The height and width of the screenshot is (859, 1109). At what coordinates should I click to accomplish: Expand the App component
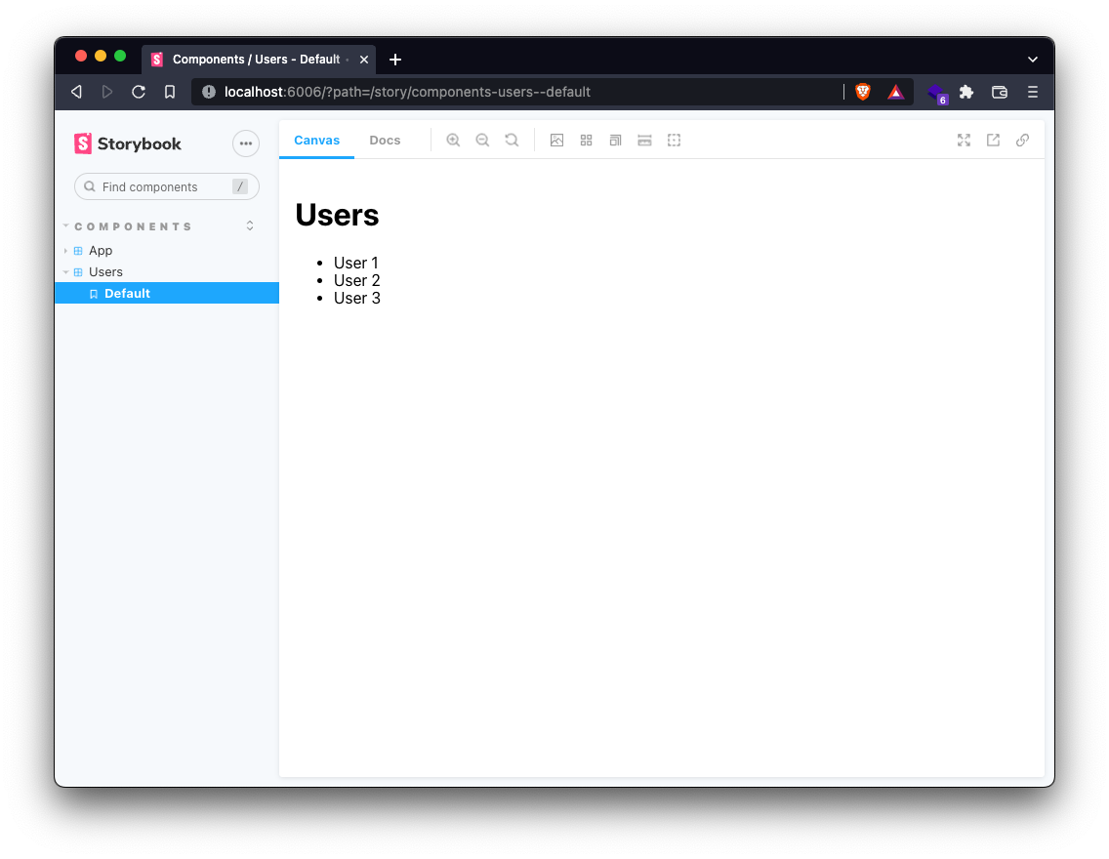[65, 251]
